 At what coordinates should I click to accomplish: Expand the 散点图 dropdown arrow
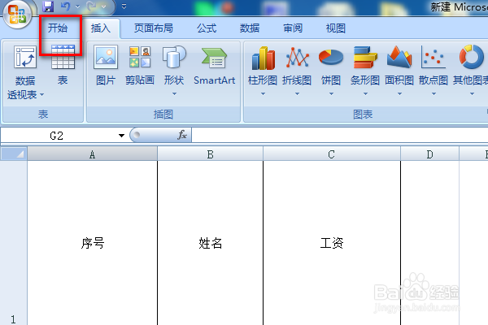(434, 93)
